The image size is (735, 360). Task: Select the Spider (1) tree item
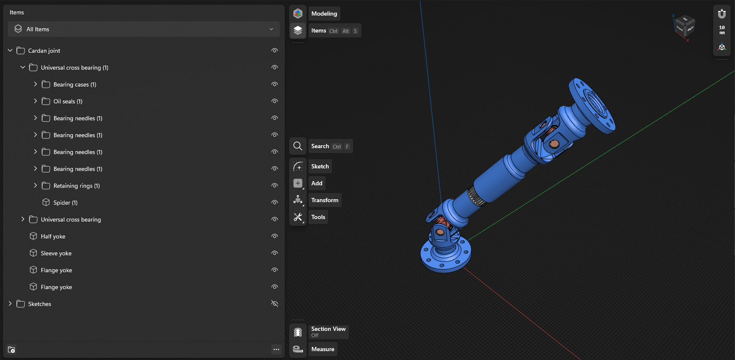click(143, 203)
